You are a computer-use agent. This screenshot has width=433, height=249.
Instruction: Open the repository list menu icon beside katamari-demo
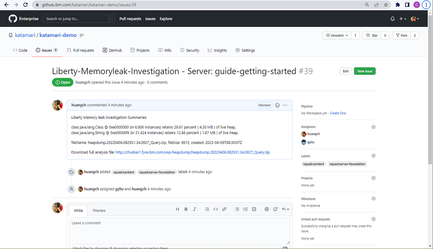click(x=82, y=36)
